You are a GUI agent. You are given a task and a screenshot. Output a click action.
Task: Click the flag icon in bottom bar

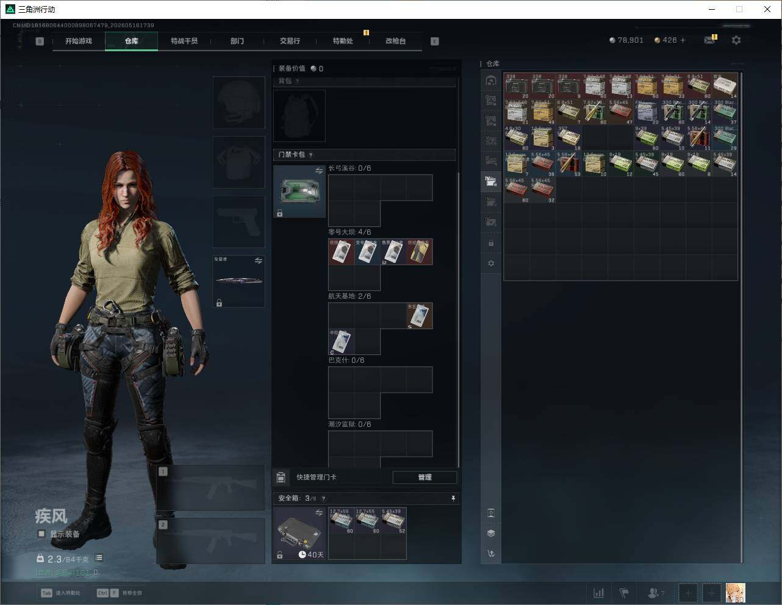pyautogui.click(x=624, y=593)
